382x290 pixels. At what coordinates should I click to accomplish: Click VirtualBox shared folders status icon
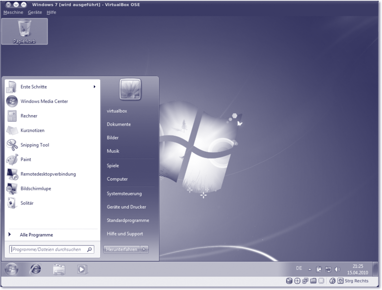point(313,281)
